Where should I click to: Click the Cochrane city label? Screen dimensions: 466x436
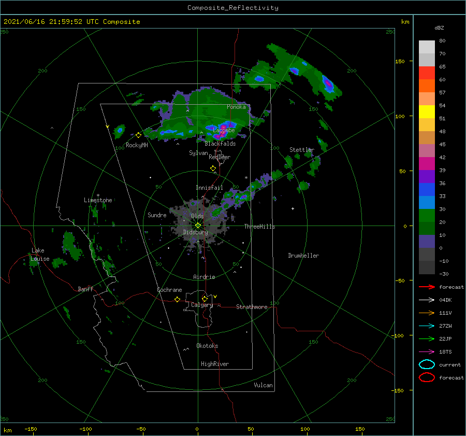169,290
